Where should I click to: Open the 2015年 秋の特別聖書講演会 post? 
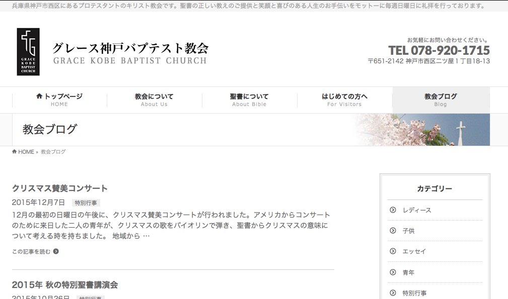65,285
